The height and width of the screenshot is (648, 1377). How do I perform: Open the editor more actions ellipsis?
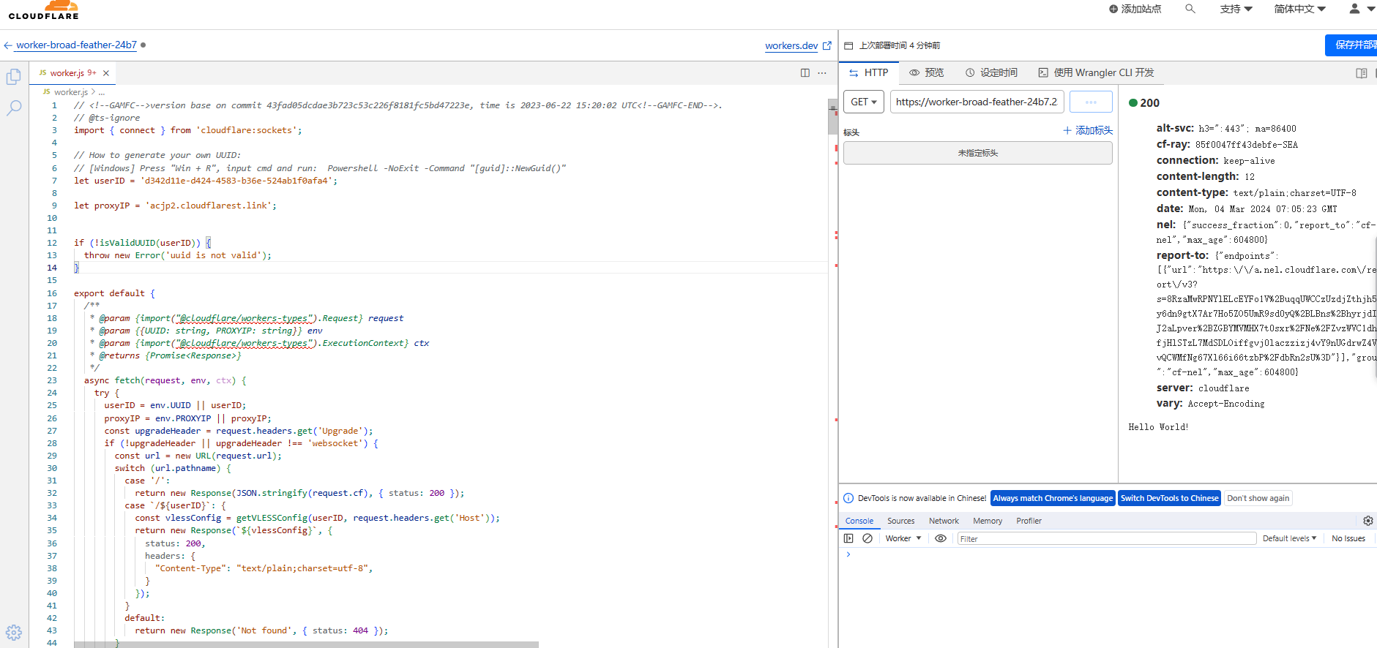point(822,73)
